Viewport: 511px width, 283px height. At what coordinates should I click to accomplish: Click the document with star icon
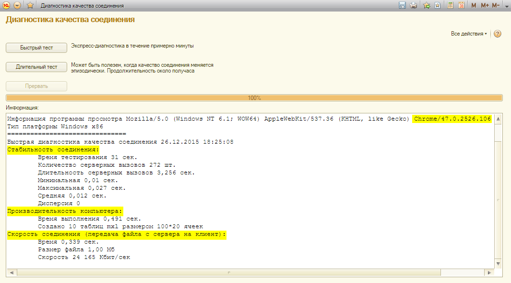pyautogui.click(x=438, y=6)
